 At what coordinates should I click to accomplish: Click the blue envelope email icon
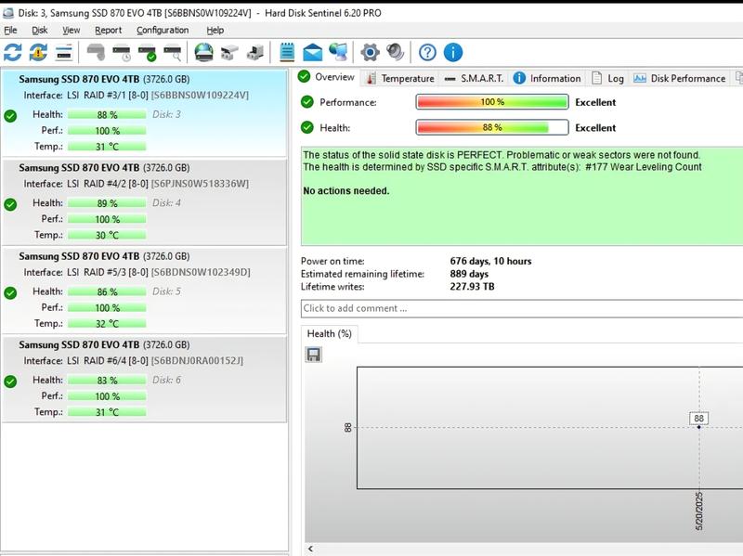[x=313, y=52]
